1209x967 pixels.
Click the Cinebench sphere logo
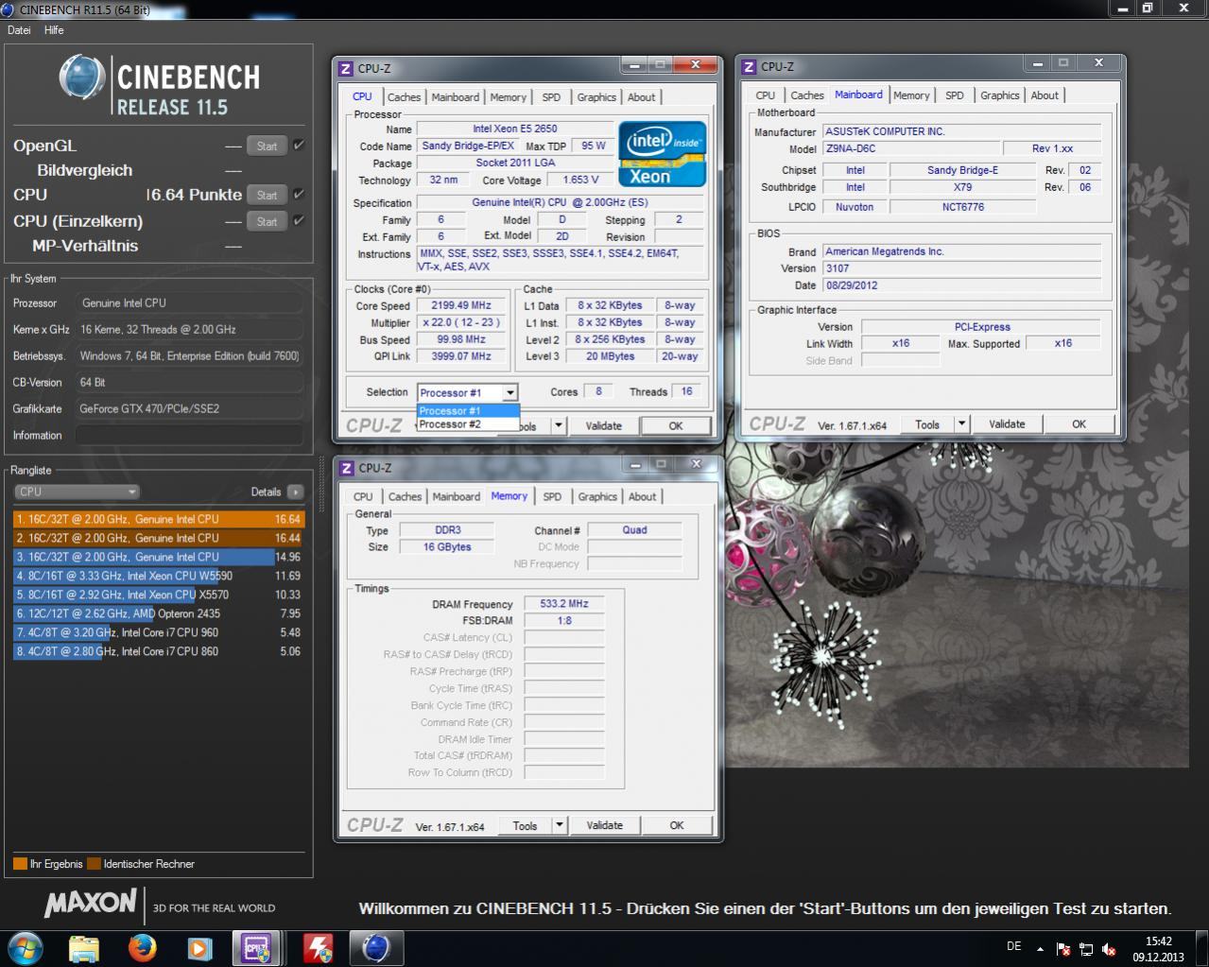pyautogui.click(x=80, y=78)
